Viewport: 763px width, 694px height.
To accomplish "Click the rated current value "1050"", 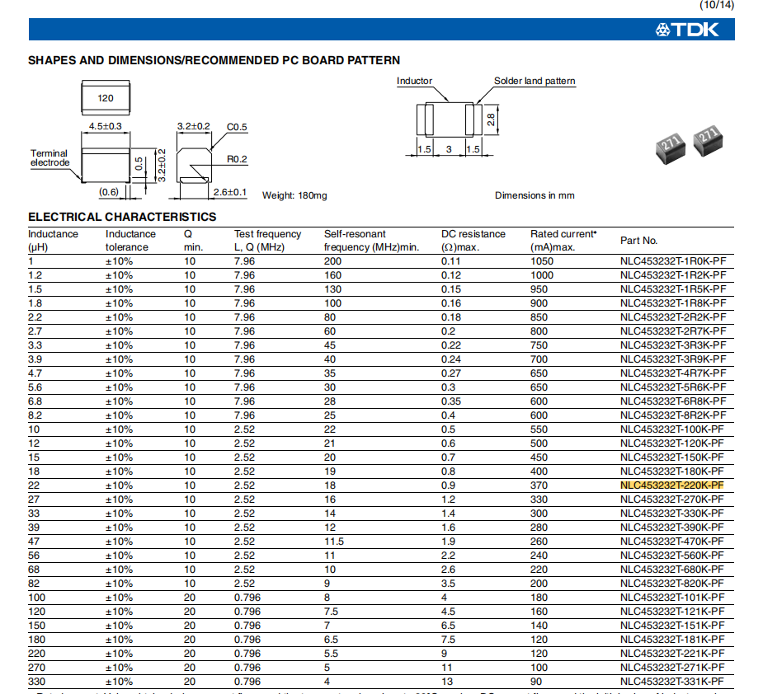I will pyautogui.click(x=542, y=261).
